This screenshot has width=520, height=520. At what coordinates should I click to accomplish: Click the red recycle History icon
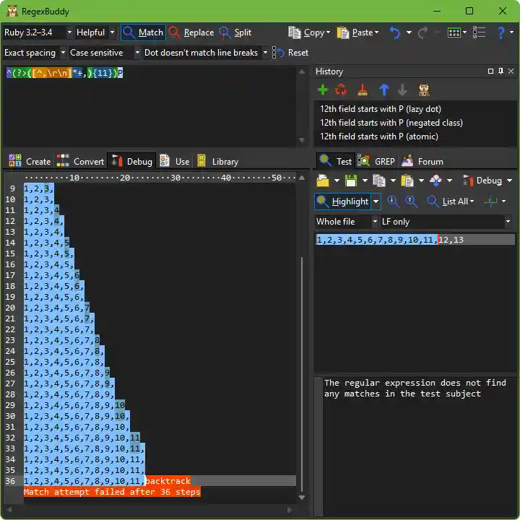(341, 90)
